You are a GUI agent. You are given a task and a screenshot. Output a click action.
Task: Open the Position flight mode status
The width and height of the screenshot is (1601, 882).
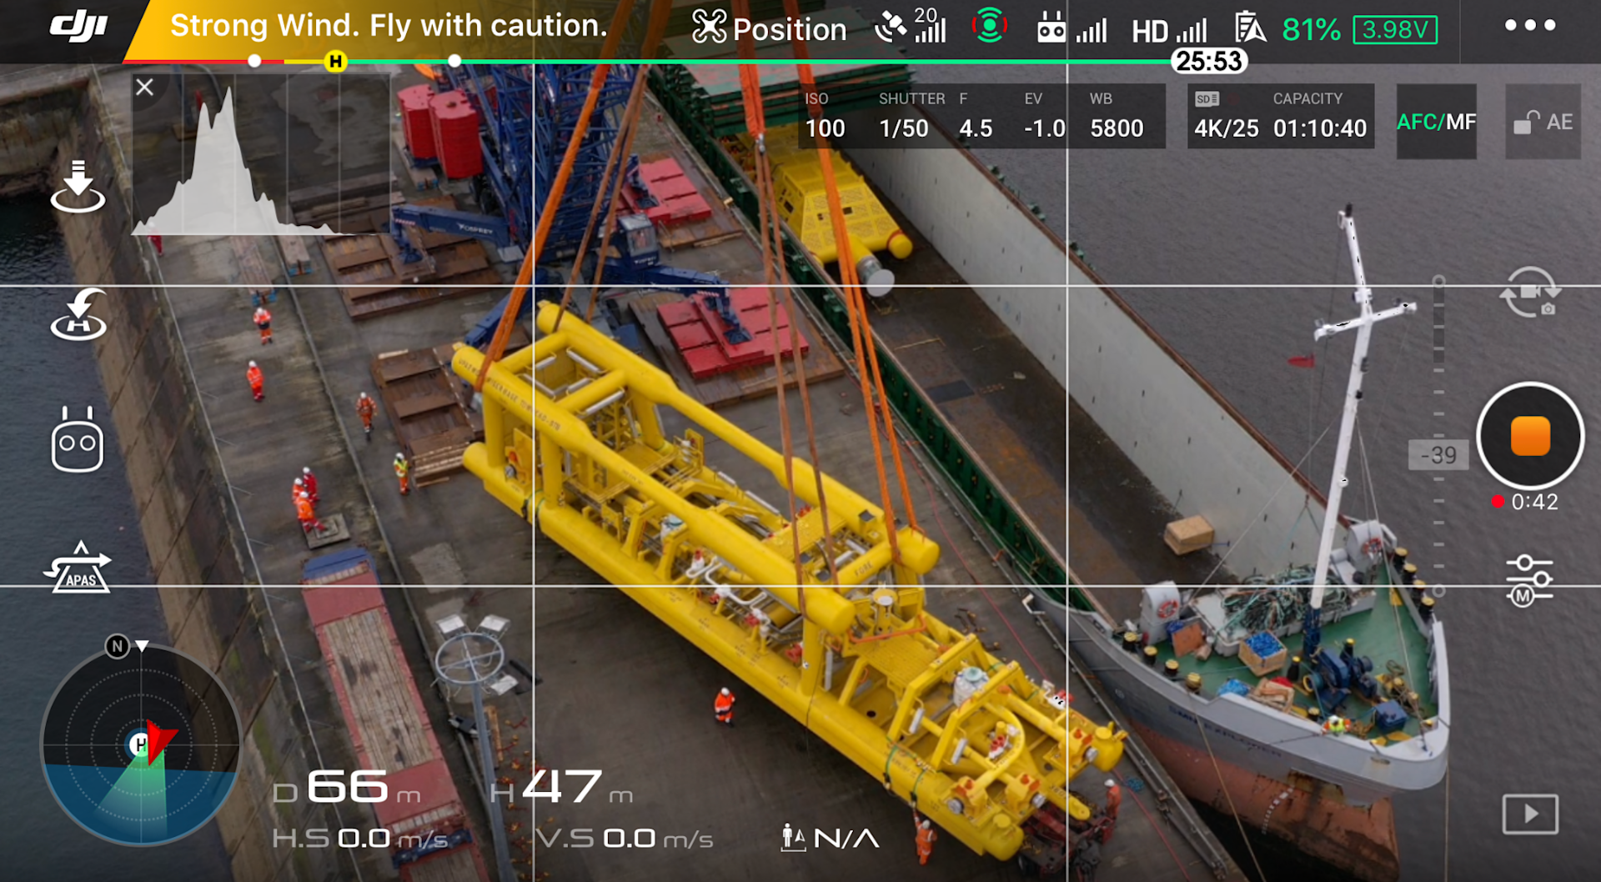pyautogui.click(x=769, y=28)
